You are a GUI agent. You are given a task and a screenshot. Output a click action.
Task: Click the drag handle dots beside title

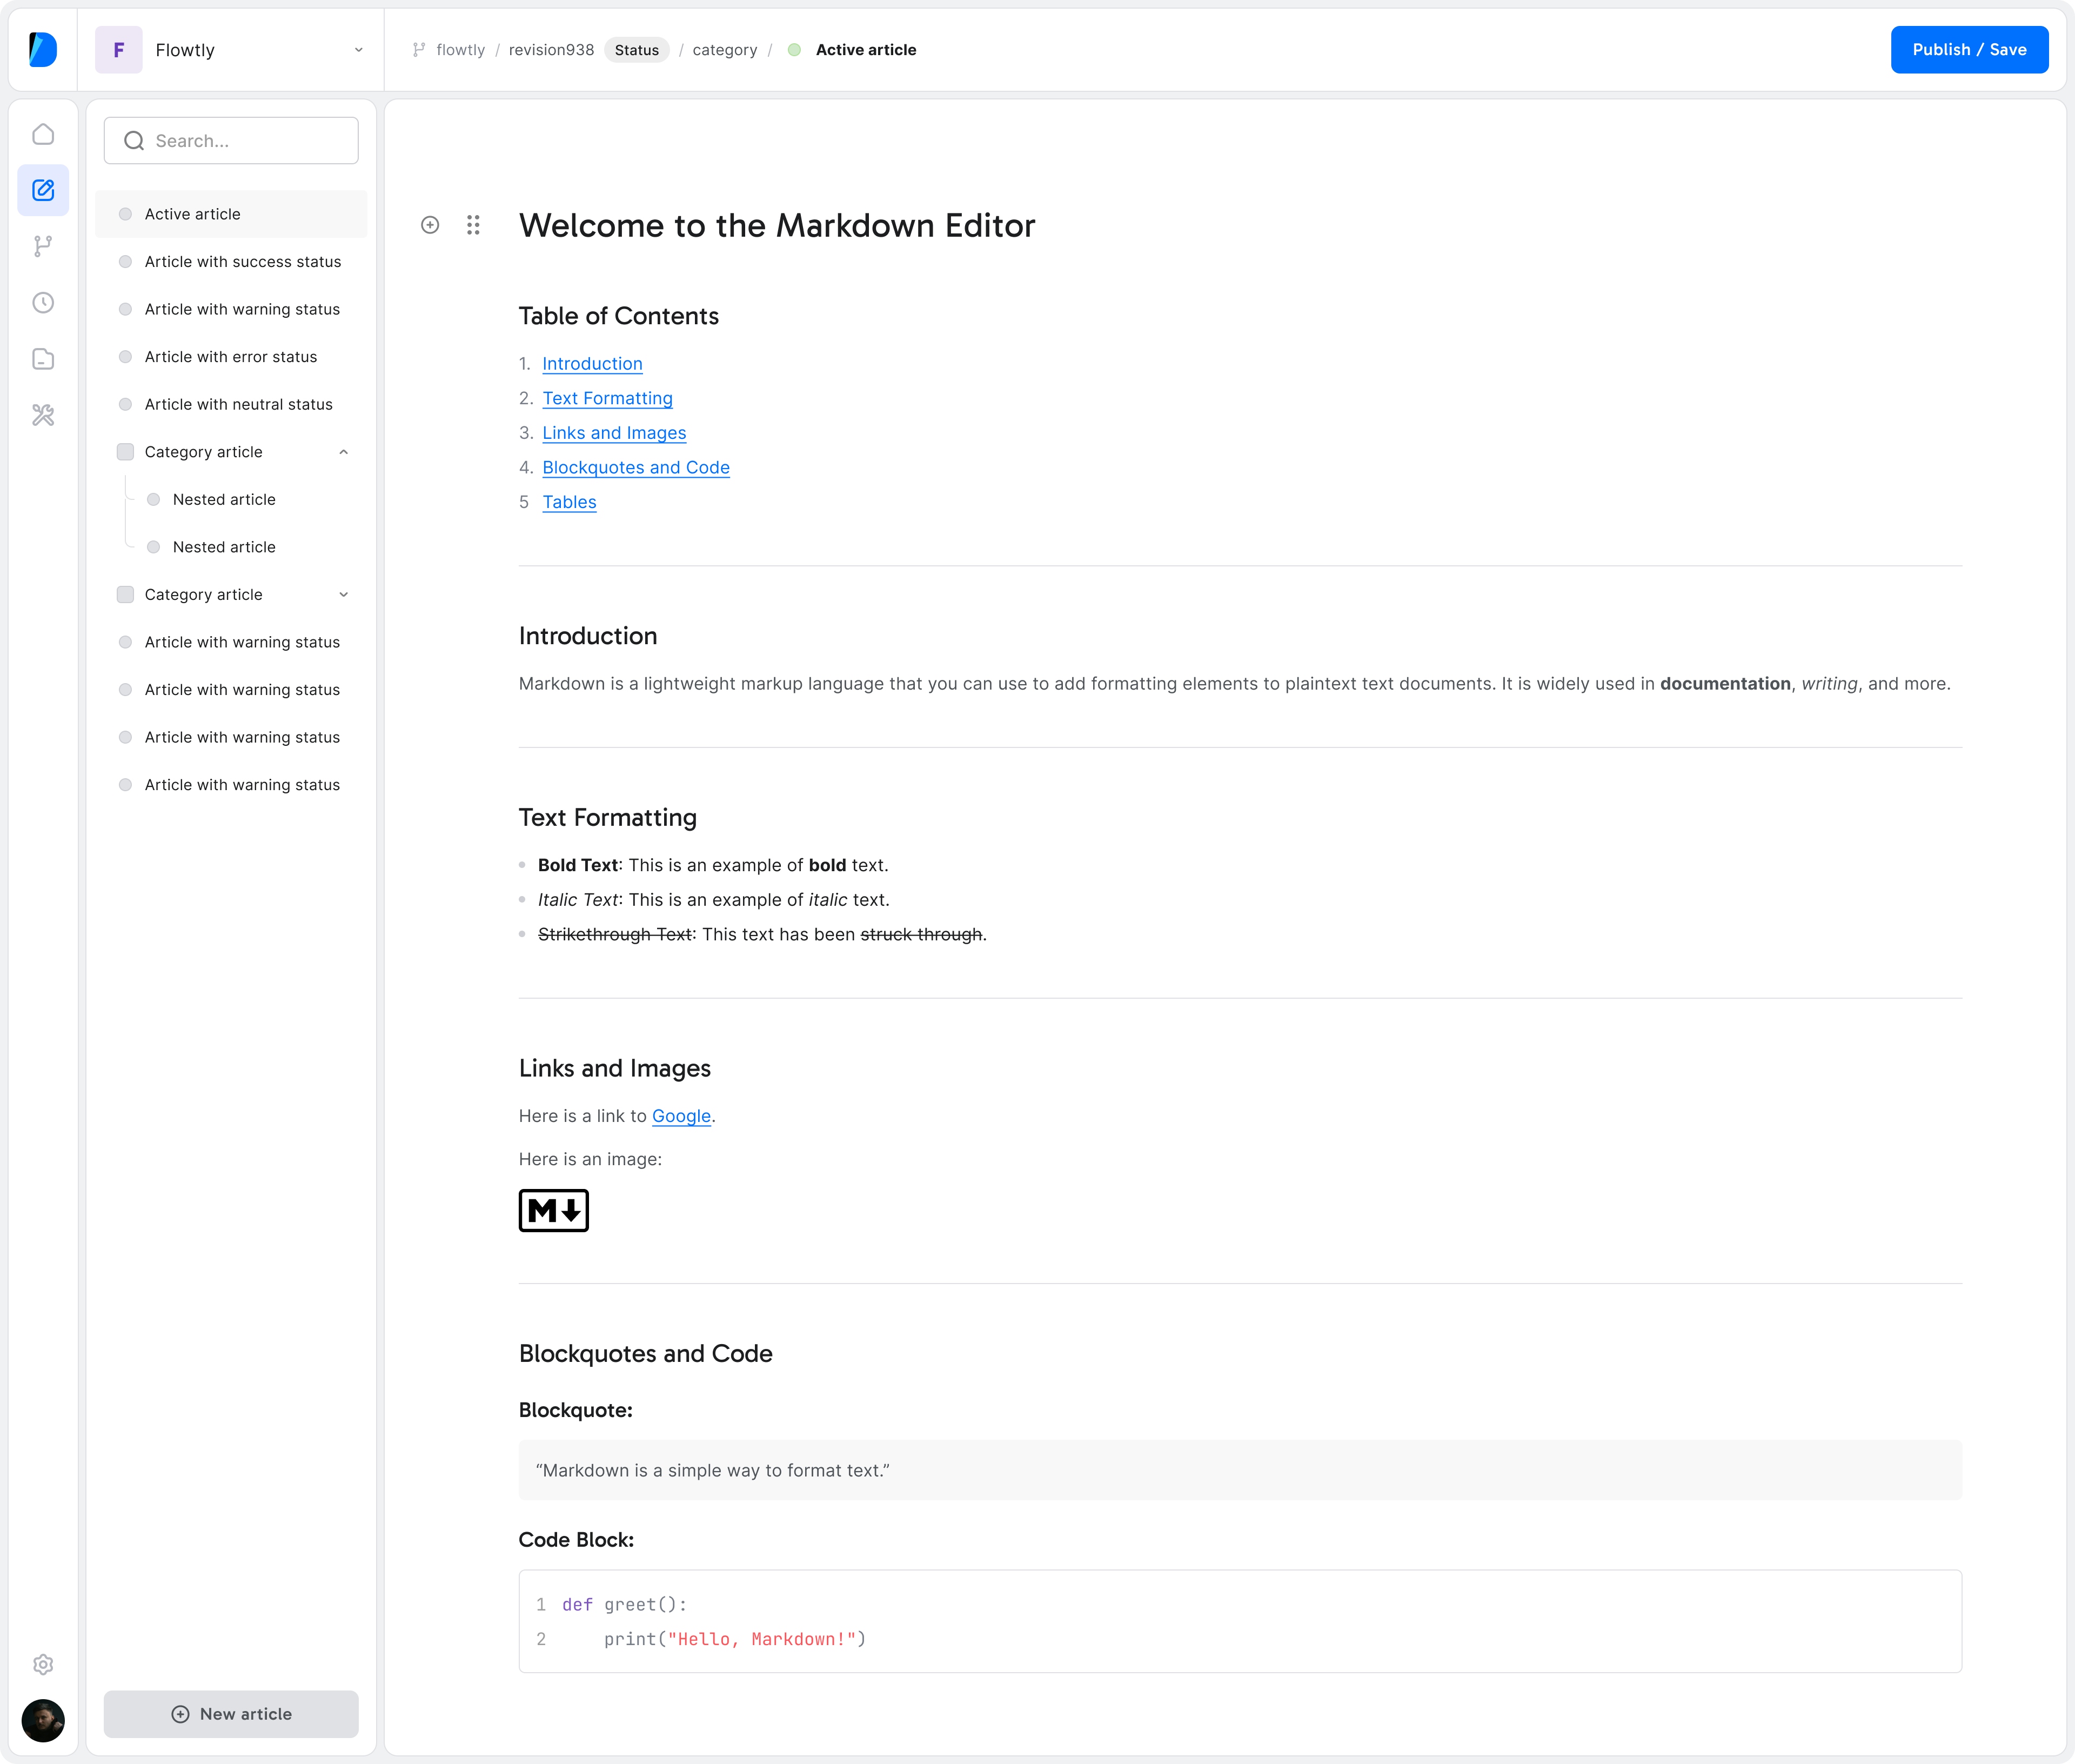pyautogui.click(x=473, y=225)
